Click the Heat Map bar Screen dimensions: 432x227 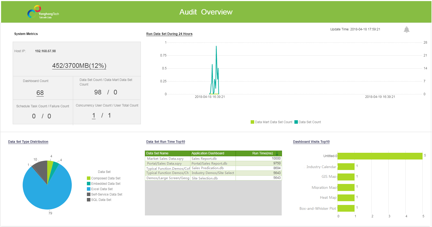pyautogui.click(x=346, y=198)
